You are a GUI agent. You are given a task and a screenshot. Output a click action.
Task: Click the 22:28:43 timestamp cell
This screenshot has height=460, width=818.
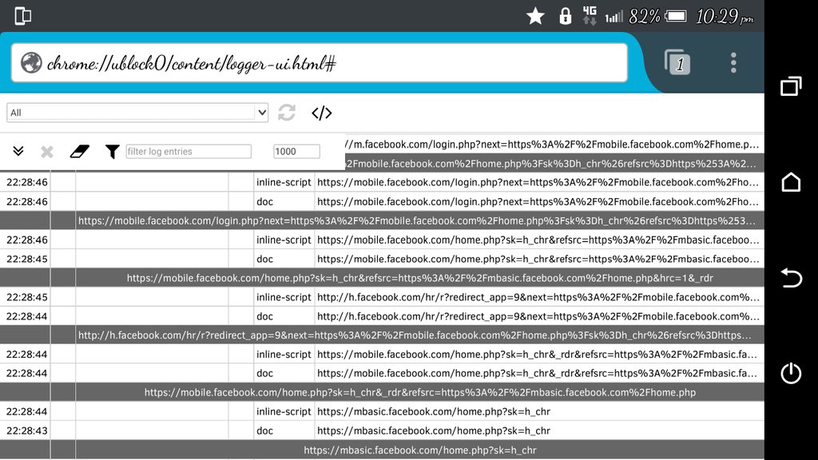[x=26, y=430]
